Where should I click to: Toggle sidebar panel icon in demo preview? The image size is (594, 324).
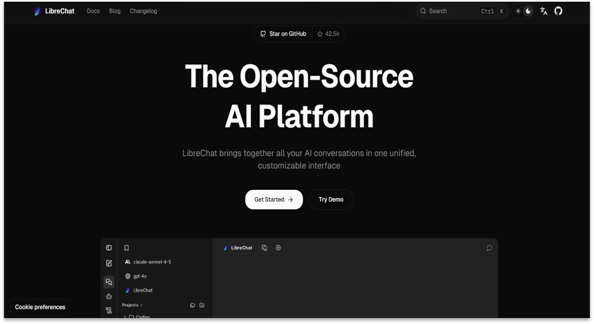[x=109, y=247]
